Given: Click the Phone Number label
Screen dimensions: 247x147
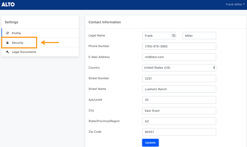Looking at the screenshot, I should click(99, 46).
